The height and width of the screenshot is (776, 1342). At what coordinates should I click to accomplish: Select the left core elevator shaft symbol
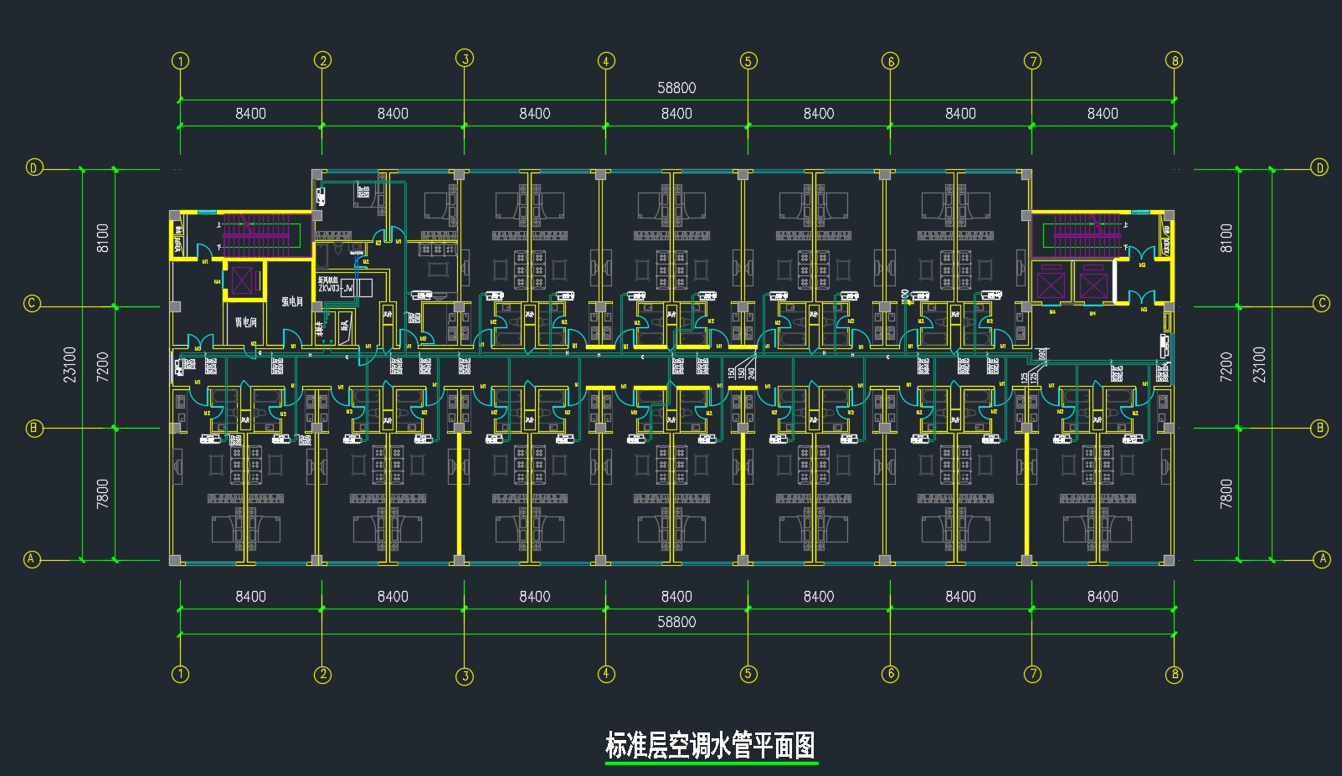click(242, 280)
